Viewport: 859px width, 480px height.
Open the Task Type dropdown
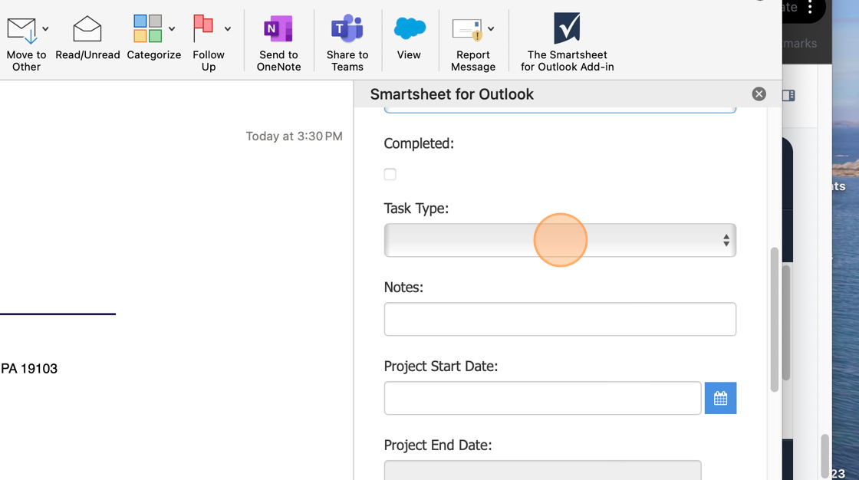(560, 240)
